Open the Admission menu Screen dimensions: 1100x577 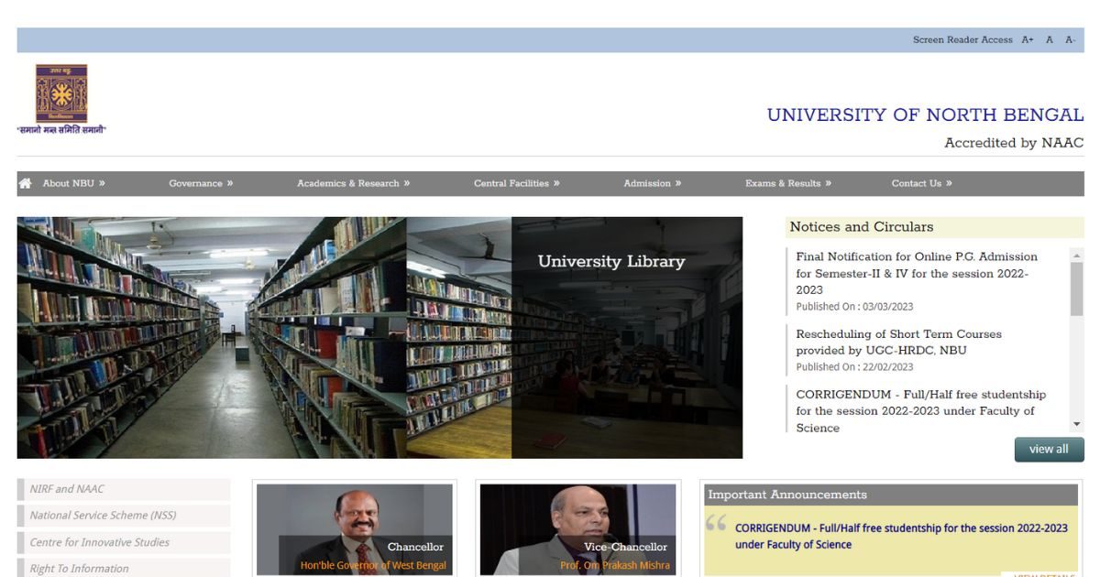(x=652, y=183)
